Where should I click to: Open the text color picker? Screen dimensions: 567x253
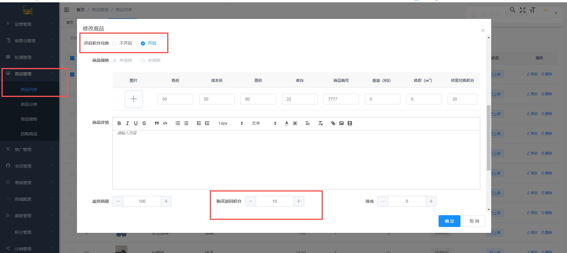coord(286,123)
